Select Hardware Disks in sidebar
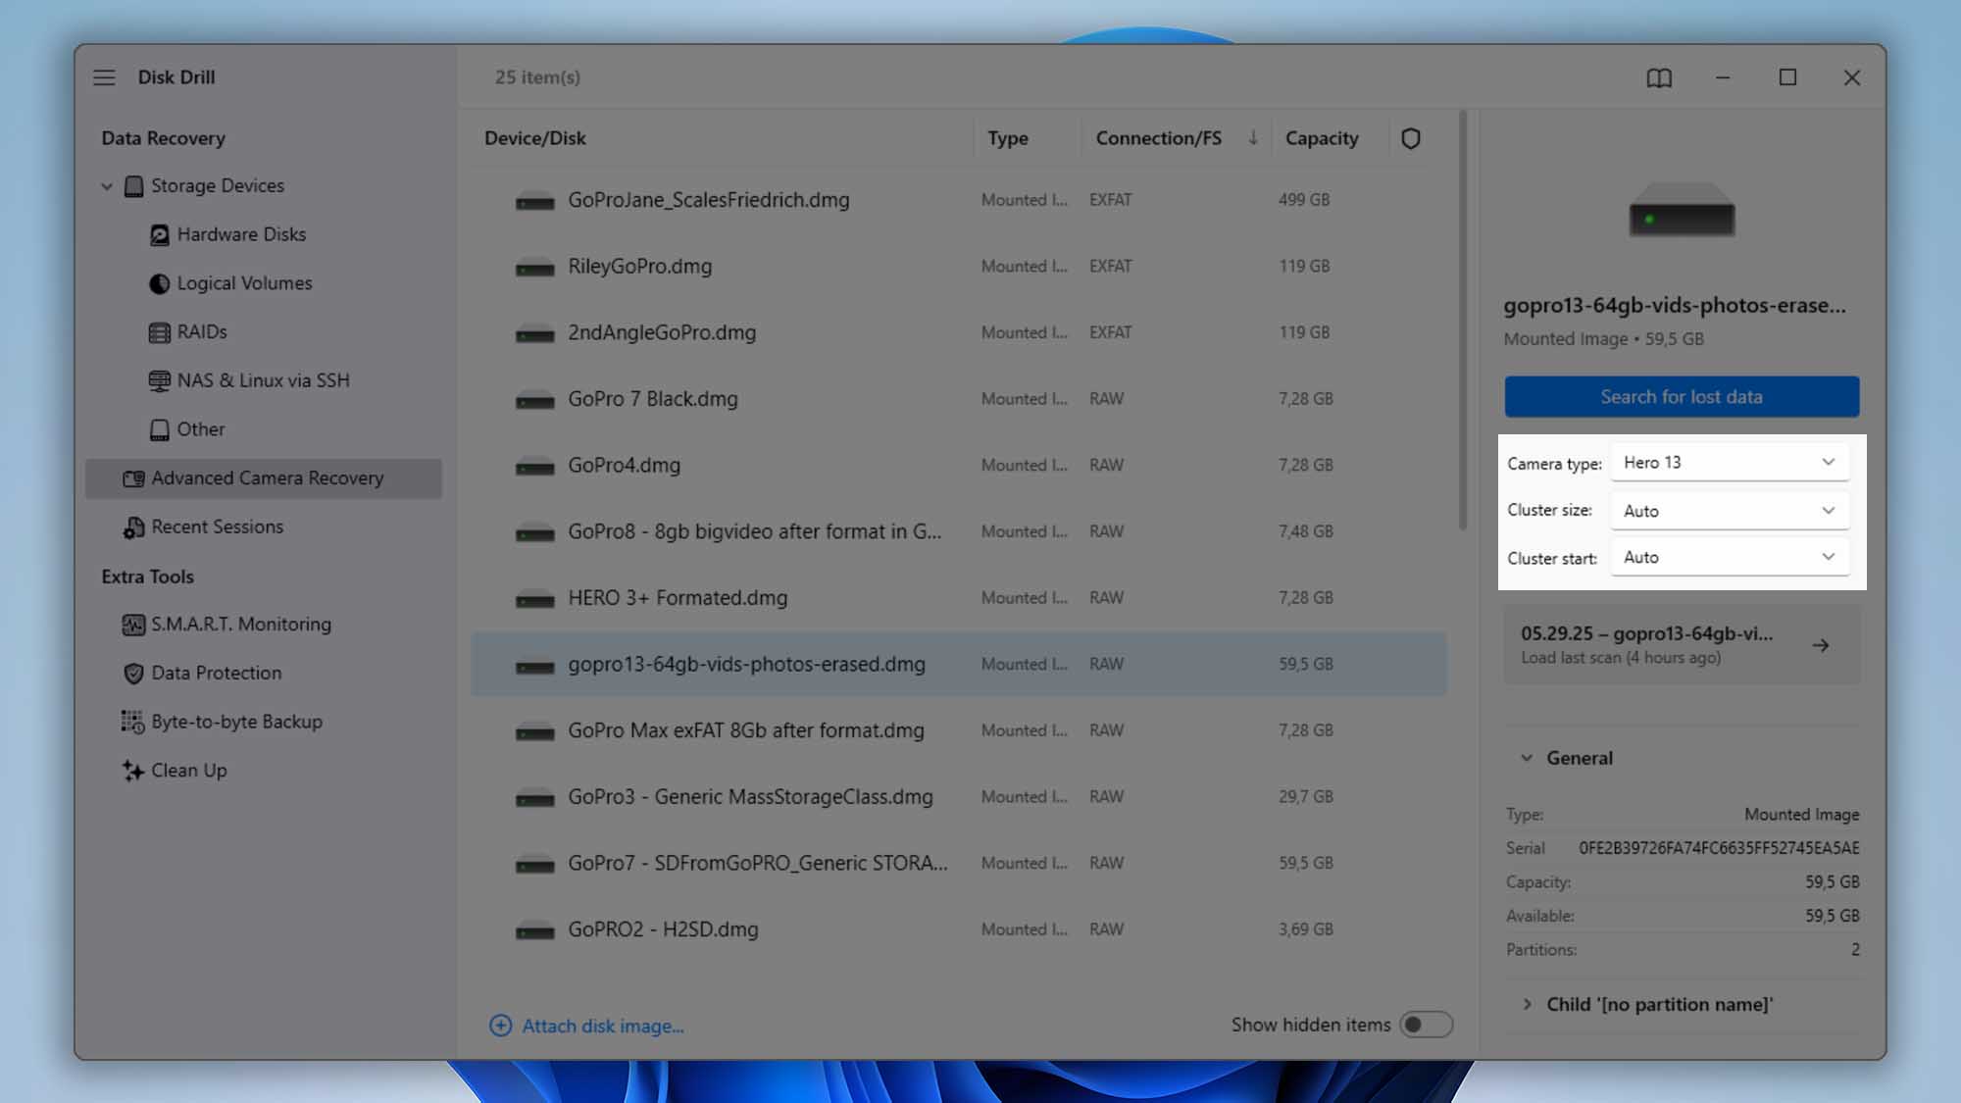The width and height of the screenshot is (1961, 1103). tap(241, 234)
